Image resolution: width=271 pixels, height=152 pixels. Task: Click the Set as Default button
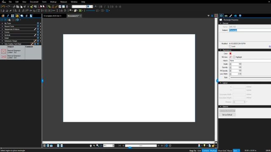tap(227, 115)
